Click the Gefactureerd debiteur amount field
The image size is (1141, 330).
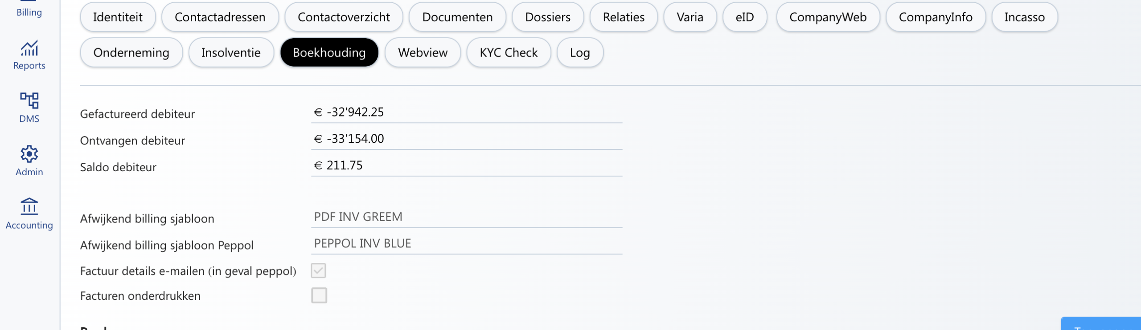pyautogui.click(x=466, y=112)
